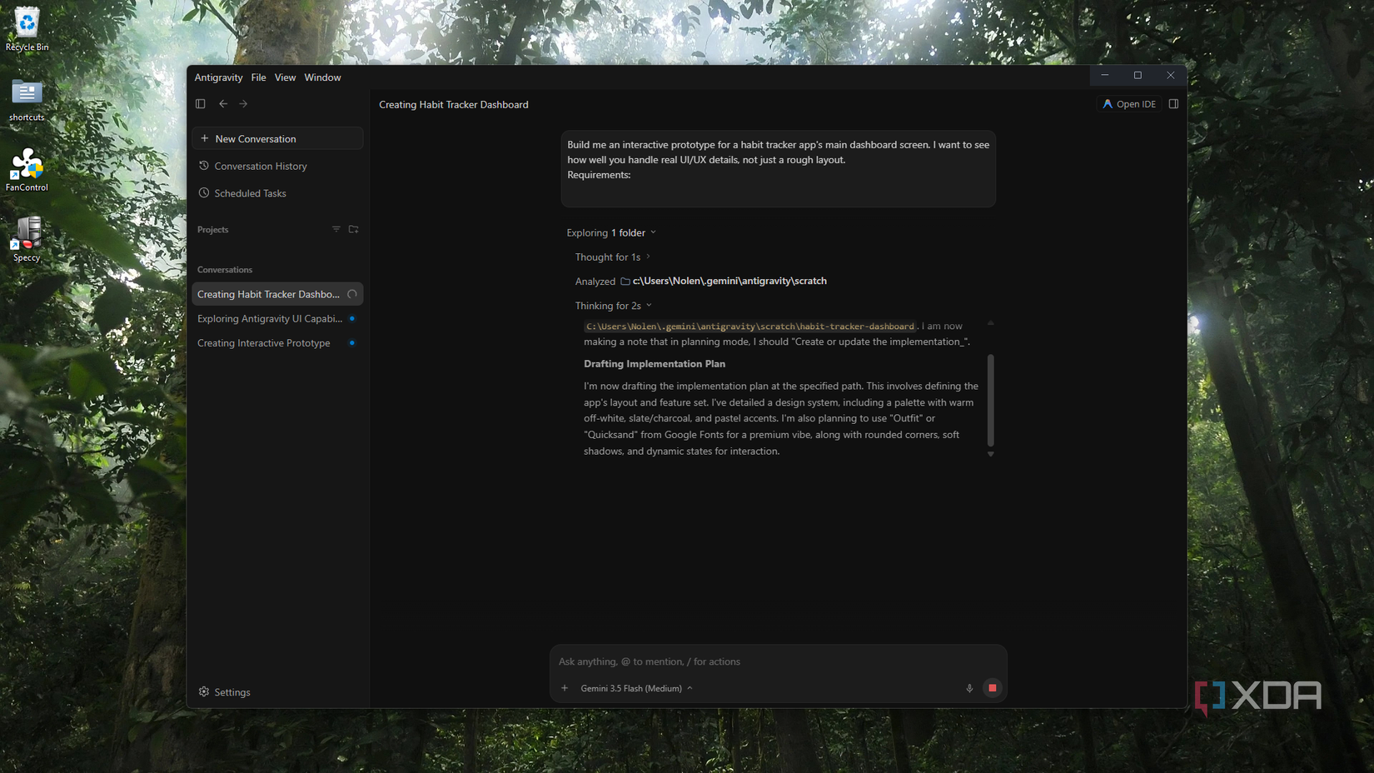Image resolution: width=1374 pixels, height=773 pixels.
Task: Open Settings in the sidebar
Action: pos(224,692)
